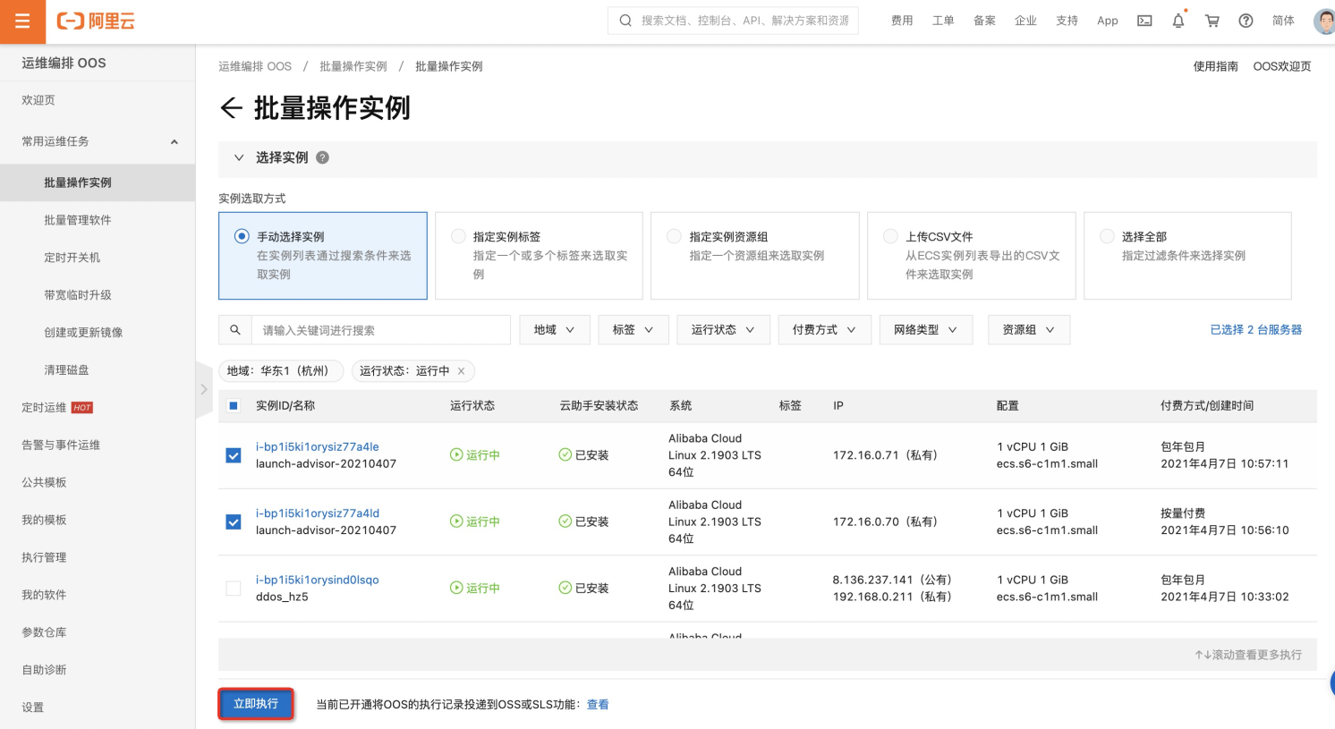Select the 上传CSV文件 radio option

coord(890,236)
